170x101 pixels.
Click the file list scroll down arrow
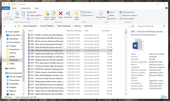[x=126, y=94]
